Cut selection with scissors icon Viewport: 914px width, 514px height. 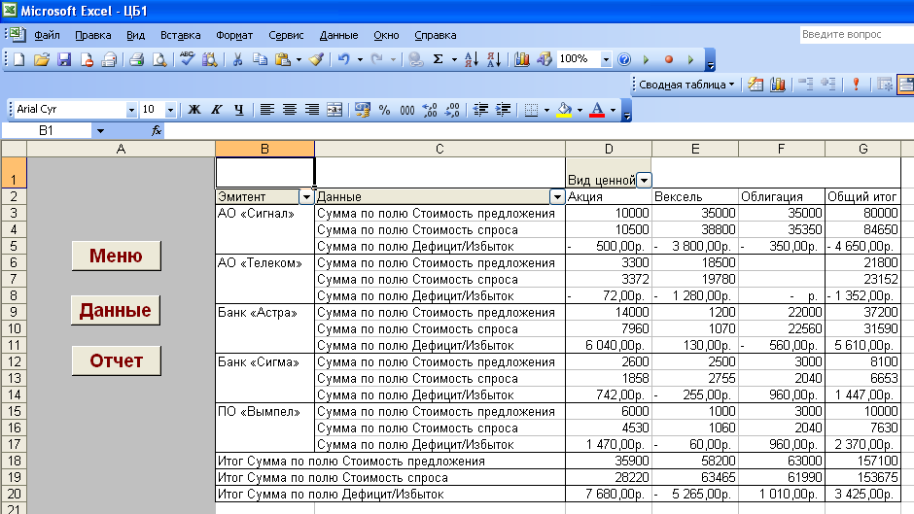coord(237,59)
